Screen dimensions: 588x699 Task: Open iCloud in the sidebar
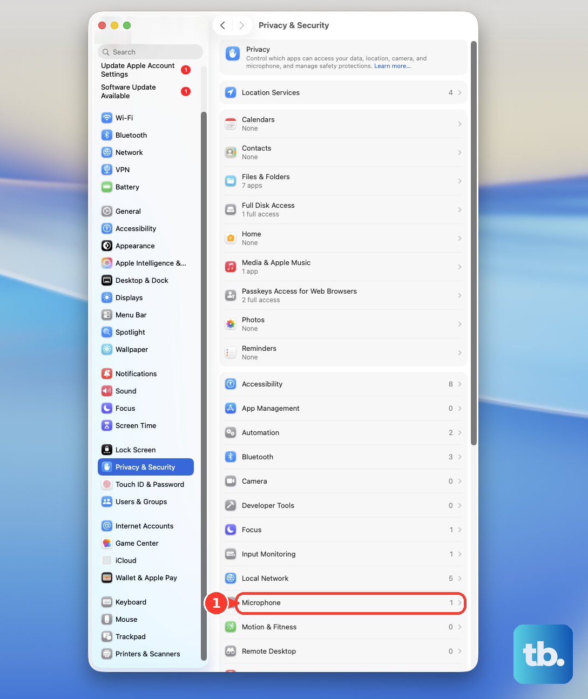[x=146, y=560]
